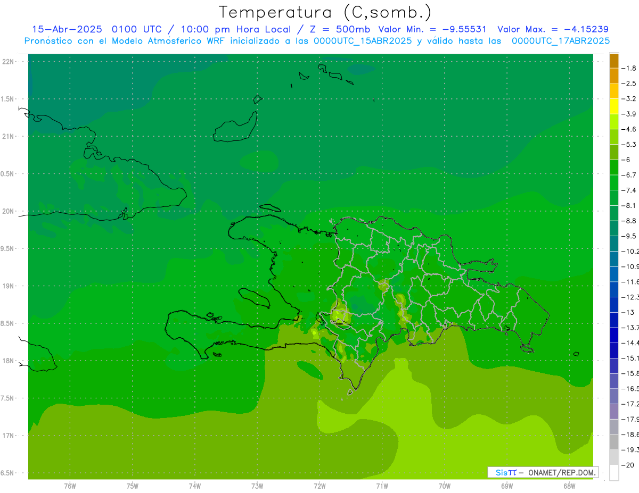Pick the green swatch between -6 and -6.7

[614, 168]
